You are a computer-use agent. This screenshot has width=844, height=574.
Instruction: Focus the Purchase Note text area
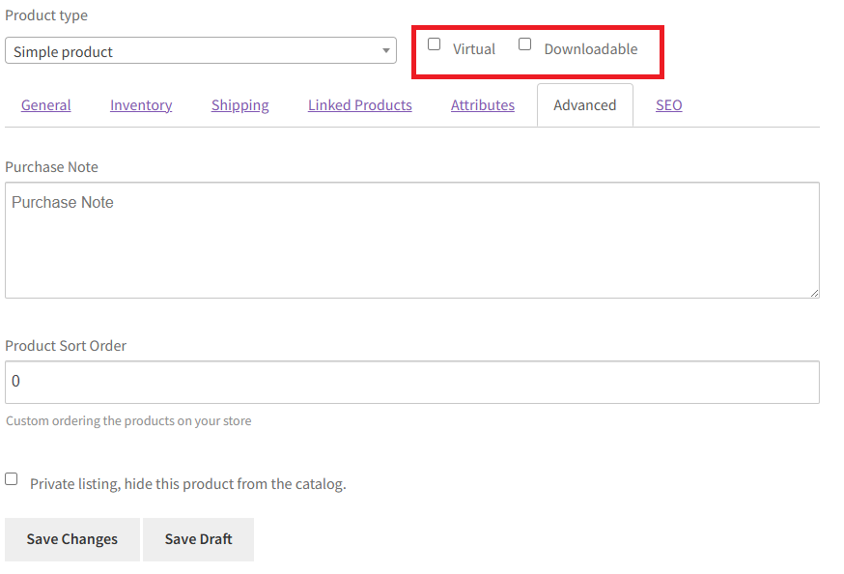412,241
